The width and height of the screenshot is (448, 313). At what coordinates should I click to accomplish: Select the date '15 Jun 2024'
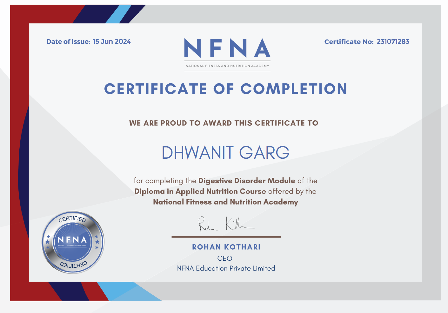tap(112, 42)
